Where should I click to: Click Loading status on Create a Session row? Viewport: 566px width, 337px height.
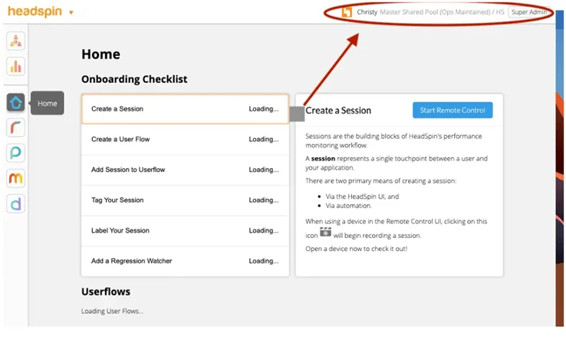coord(264,109)
